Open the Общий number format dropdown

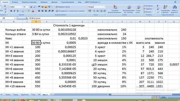(105, 7)
